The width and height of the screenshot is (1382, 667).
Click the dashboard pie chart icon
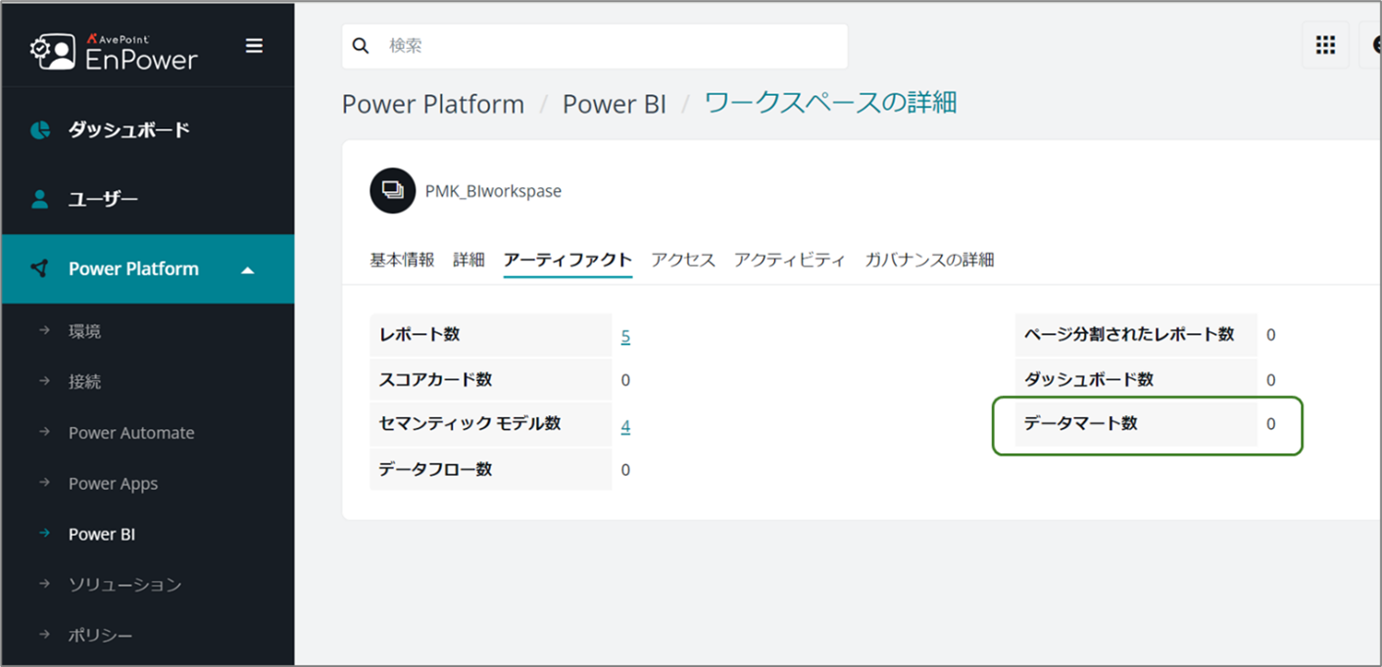pos(40,130)
